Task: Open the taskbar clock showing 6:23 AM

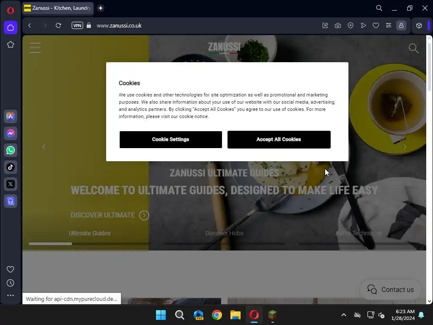Action: click(403, 315)
